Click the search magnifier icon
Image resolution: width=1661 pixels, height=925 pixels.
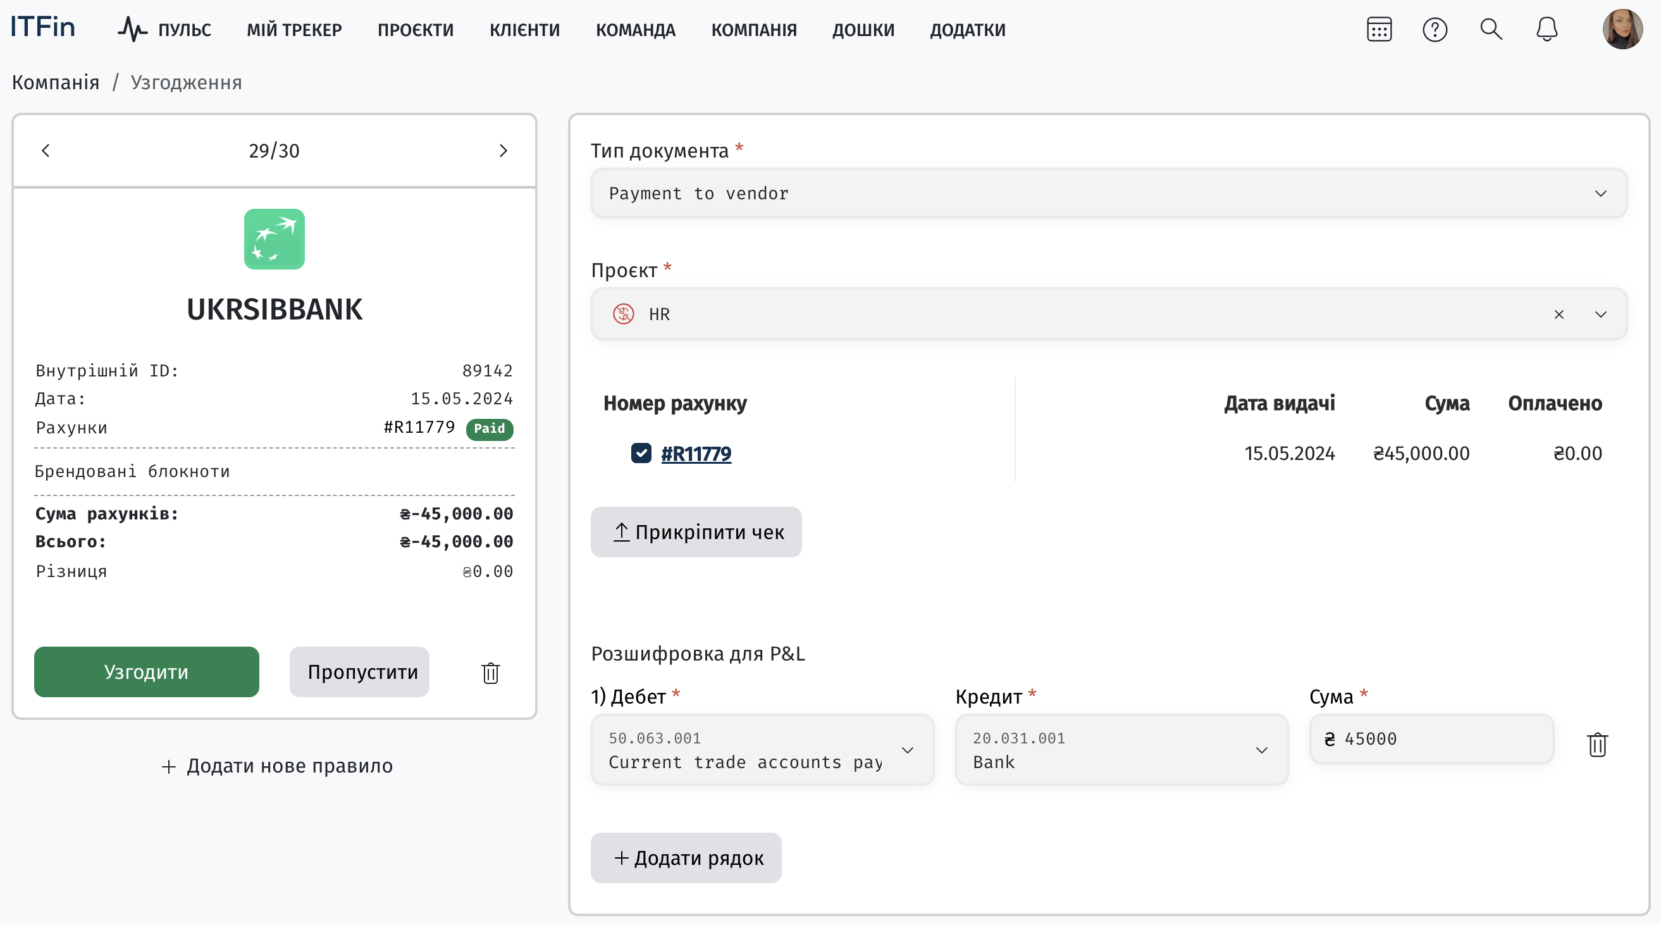[1491, 30]
